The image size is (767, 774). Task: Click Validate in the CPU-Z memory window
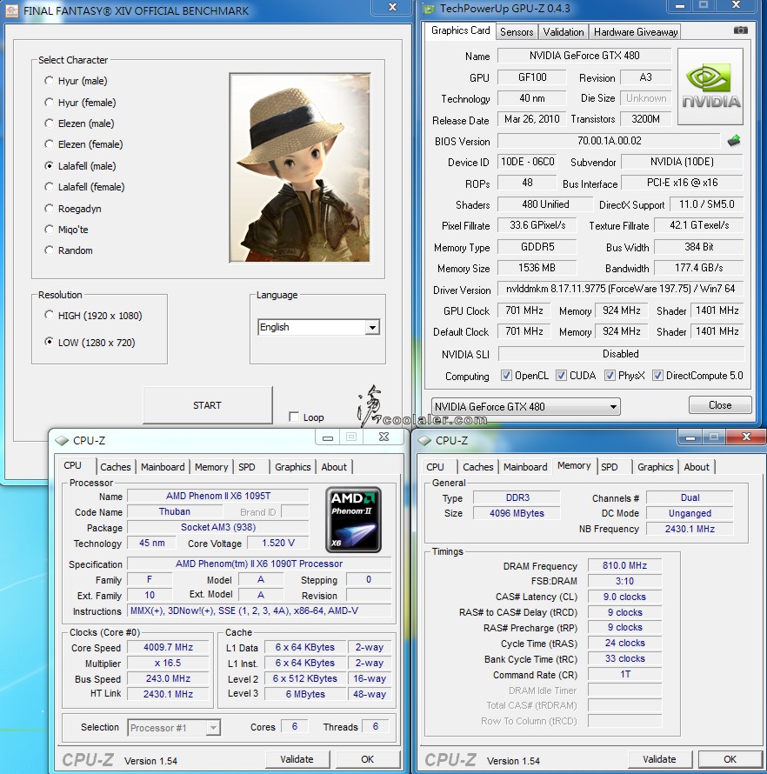point(659,759)
